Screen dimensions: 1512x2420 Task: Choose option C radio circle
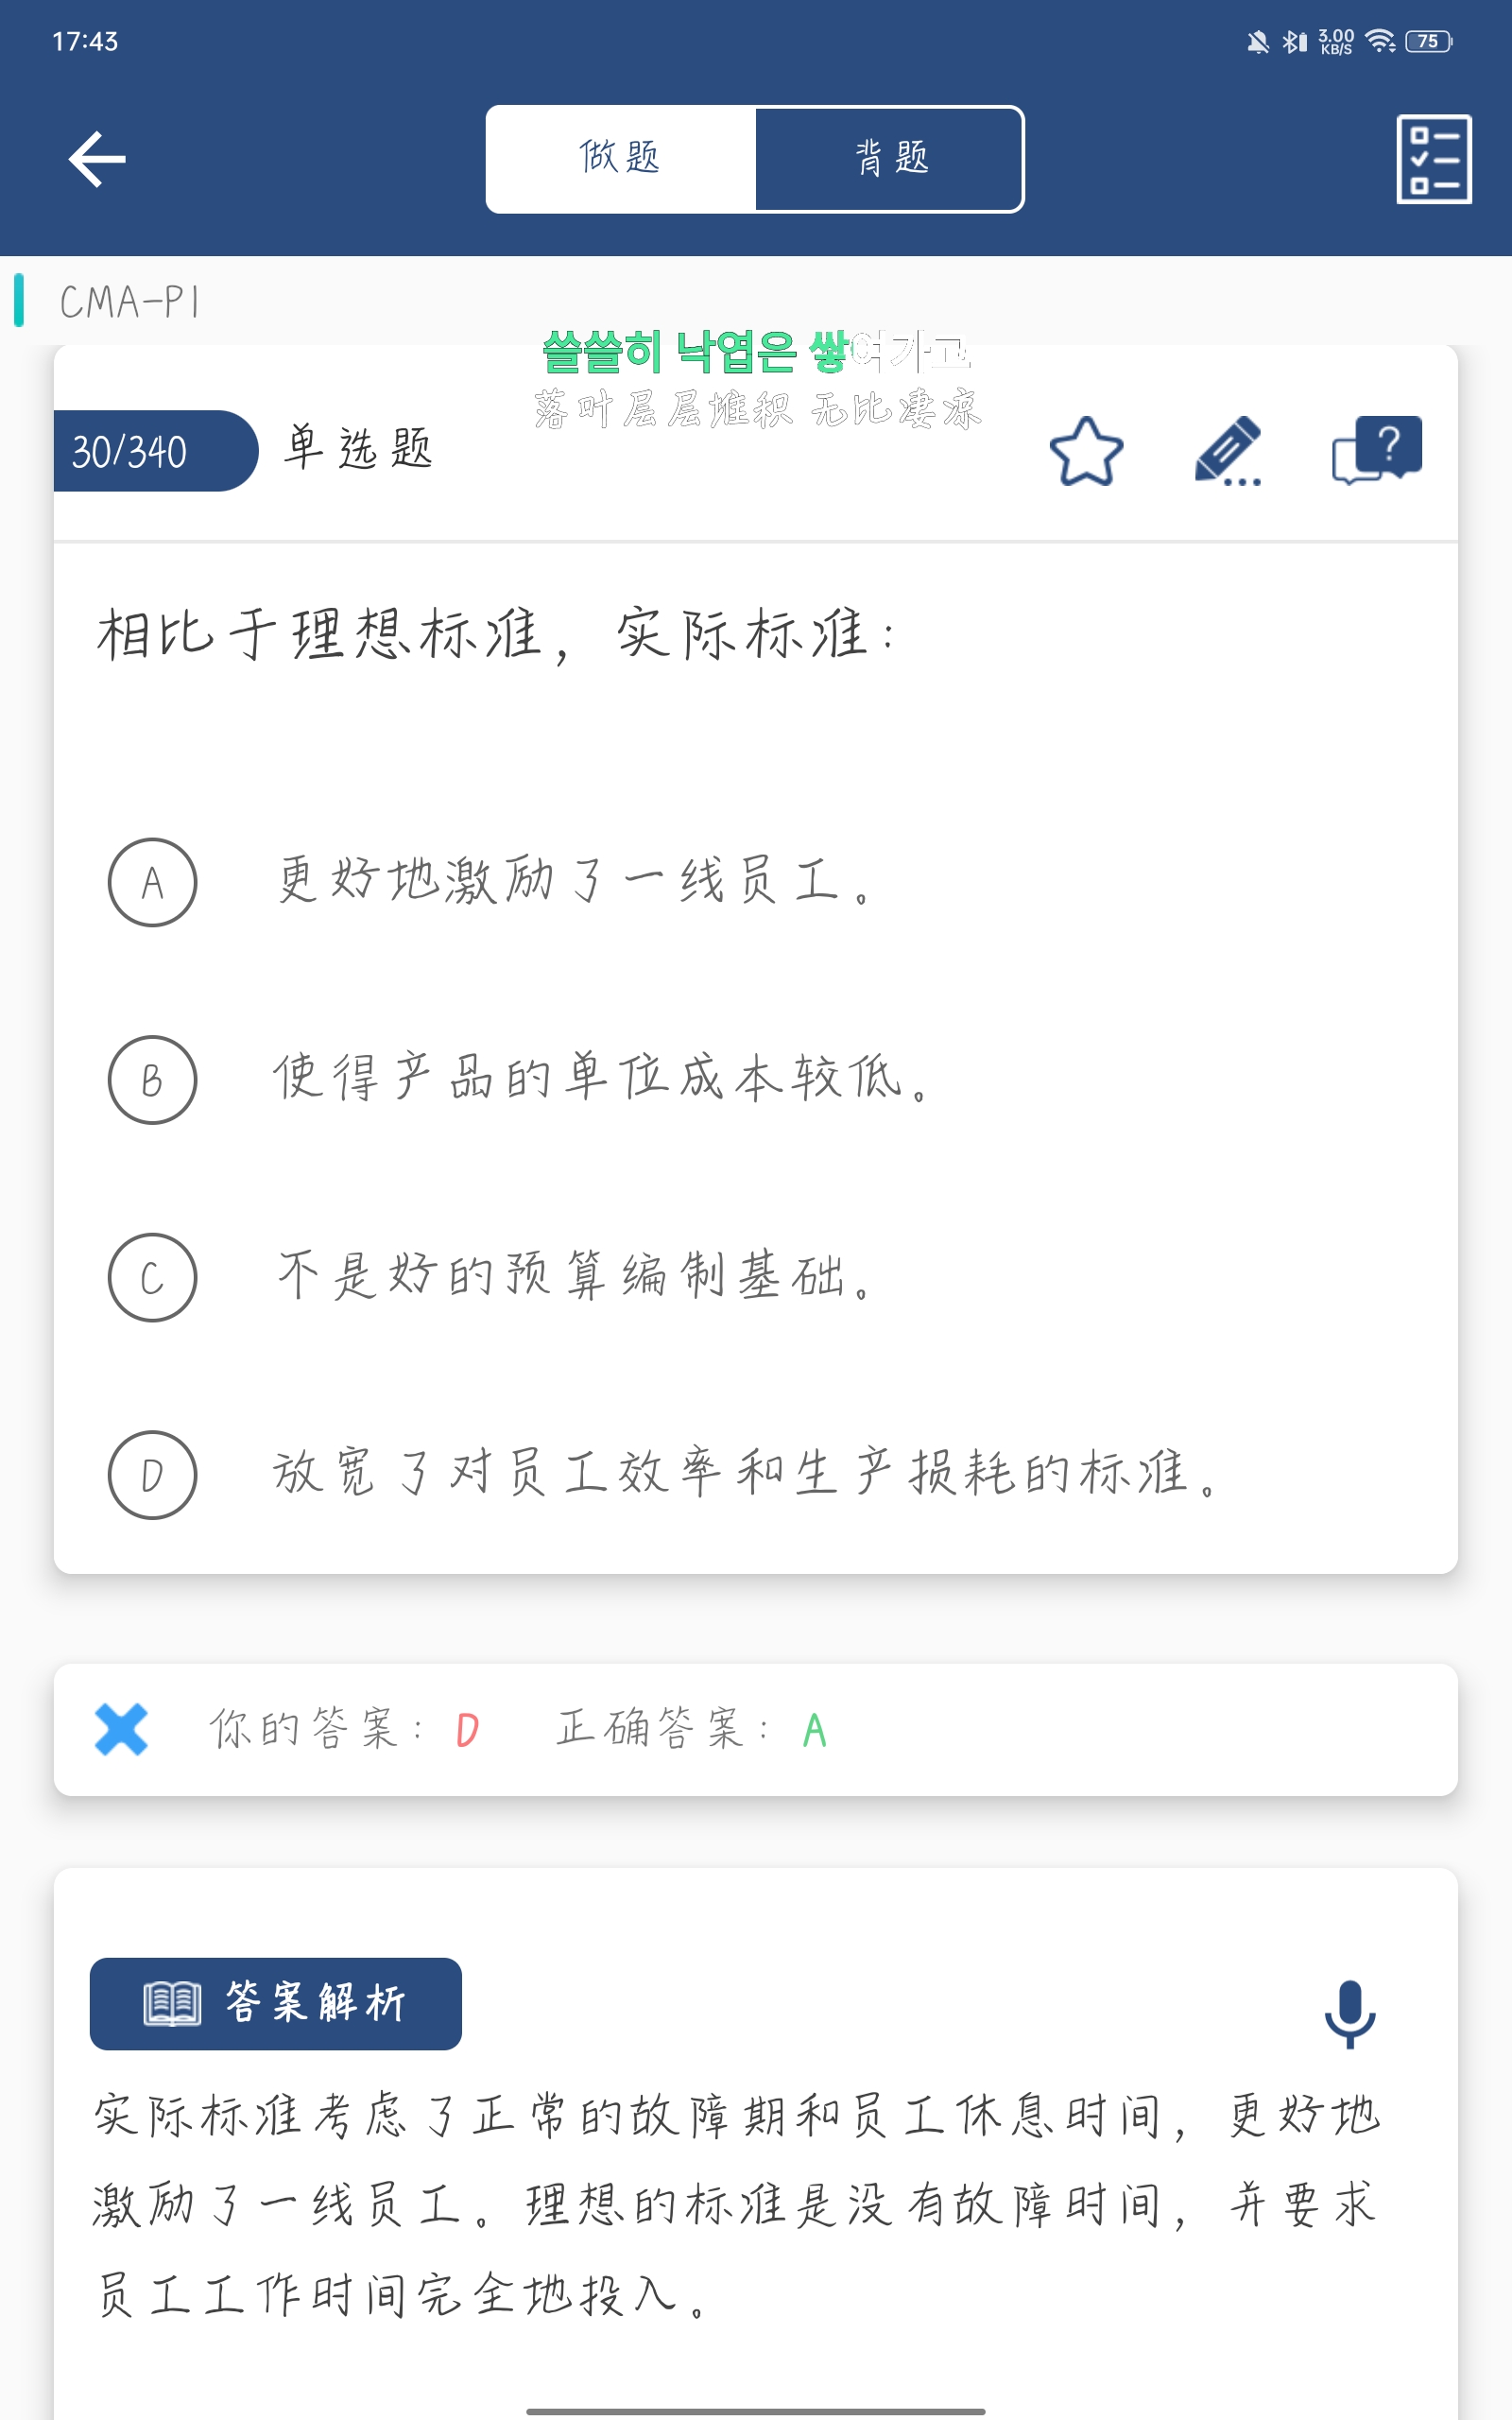click(152, 1277)
